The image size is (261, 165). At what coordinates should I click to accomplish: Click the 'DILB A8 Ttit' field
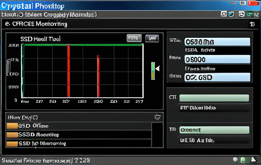[x=214, y=140]
